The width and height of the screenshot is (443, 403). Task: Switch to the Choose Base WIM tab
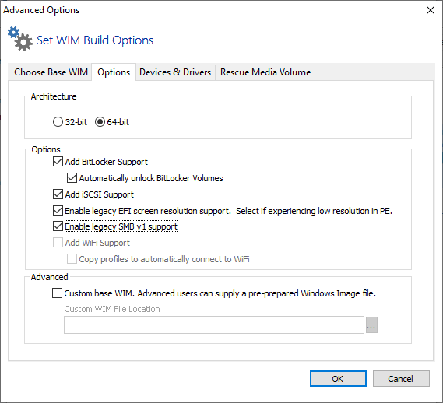tap(51, 72)
